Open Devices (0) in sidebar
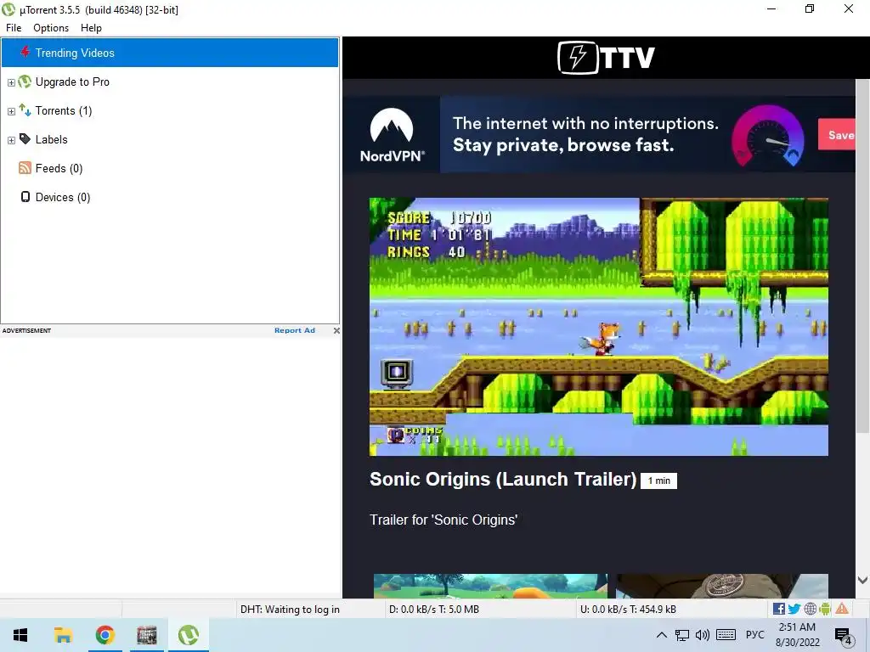This screenshot has width=870, height=652. coord(63,197)
